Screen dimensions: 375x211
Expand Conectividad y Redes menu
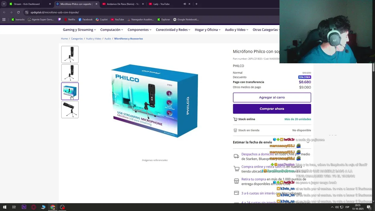point(173,30)
